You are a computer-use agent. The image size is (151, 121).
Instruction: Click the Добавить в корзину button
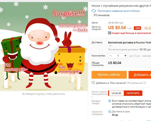(140, 75)
